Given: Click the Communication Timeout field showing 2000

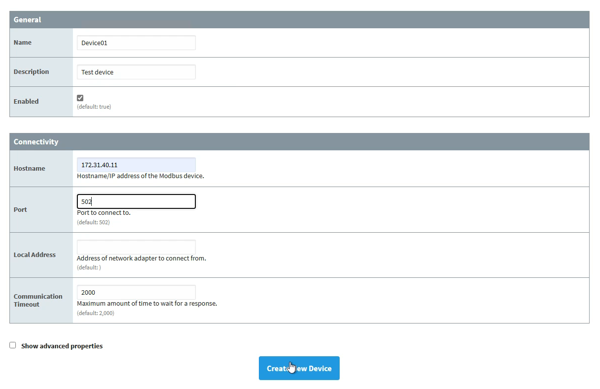Looking at the screenshot, I should click(x=136, y=292).
